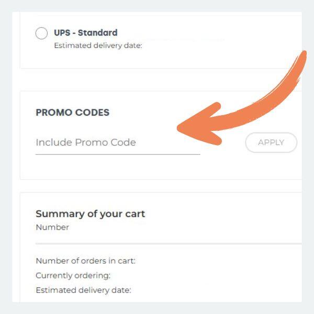Click the divider line in cart summary

167,243
